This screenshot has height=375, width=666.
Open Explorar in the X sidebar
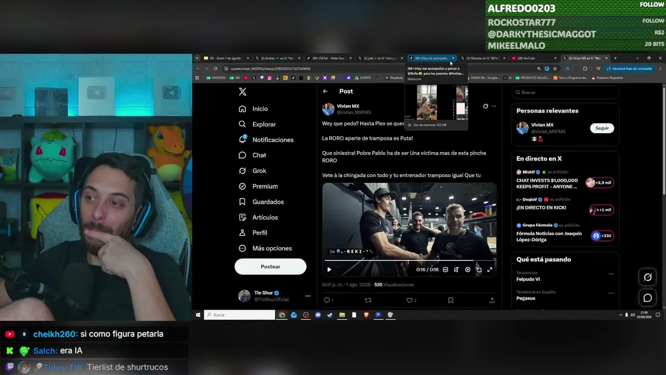[x=257, y=124]
